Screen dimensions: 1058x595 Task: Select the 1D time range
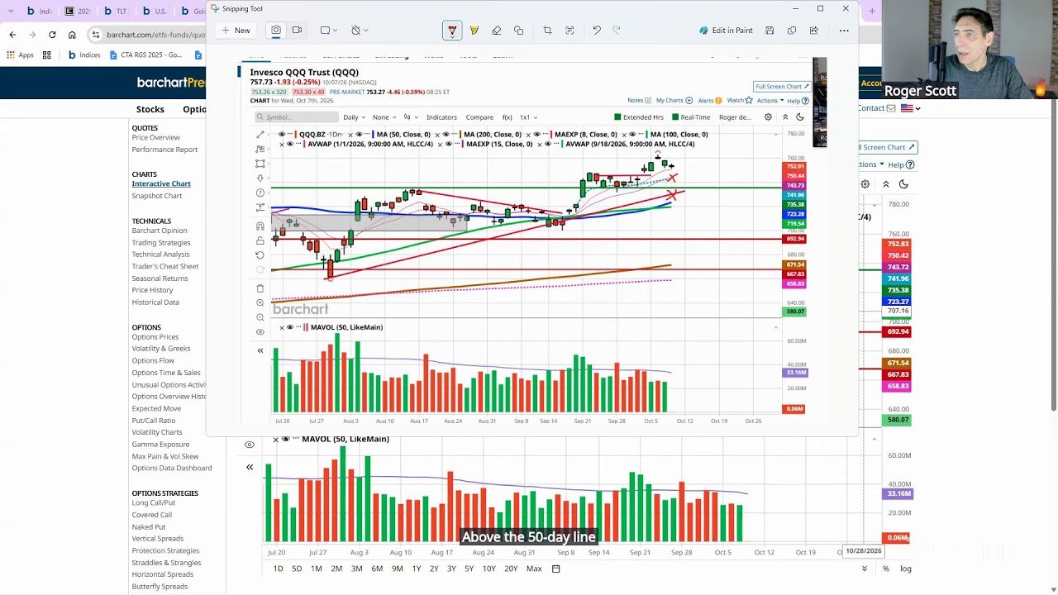(x=278, y=569)
